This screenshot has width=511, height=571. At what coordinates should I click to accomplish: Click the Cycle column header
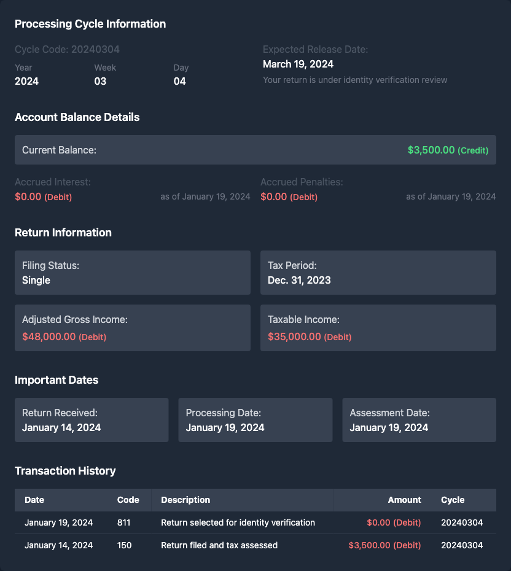[x=453, y=500]
